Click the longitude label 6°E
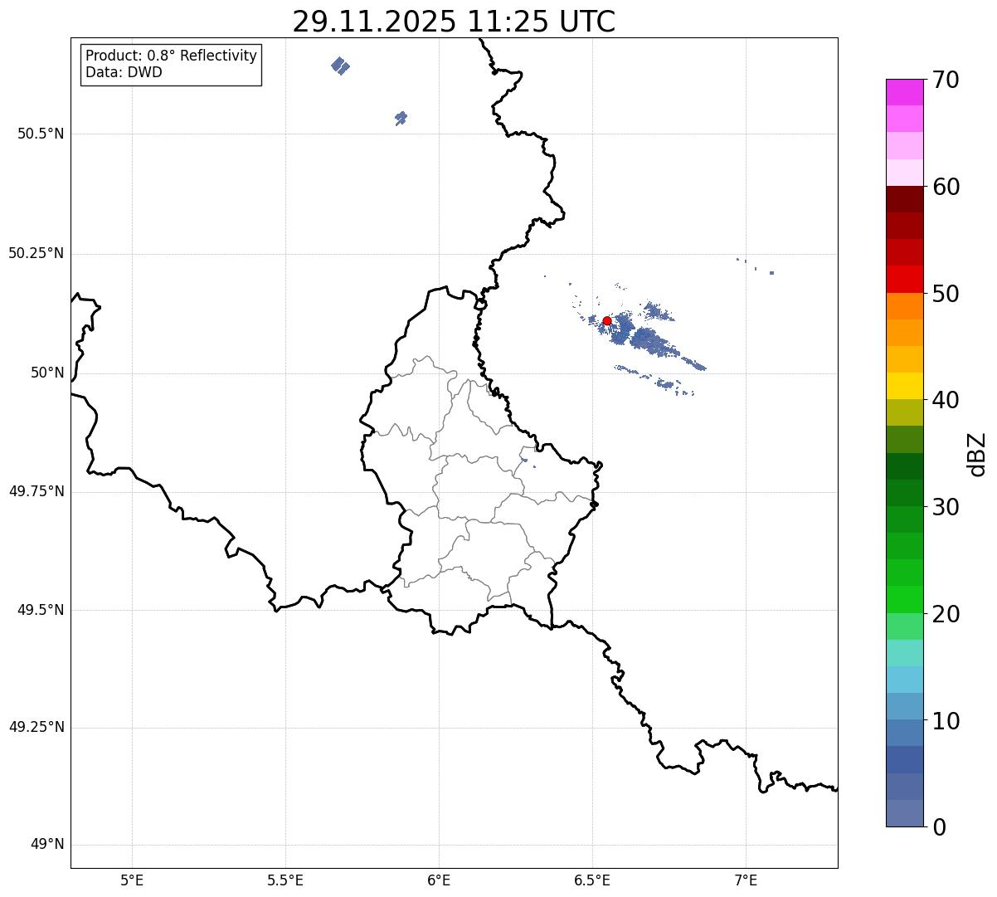The width and height of the screenshot is (997, 897). [439, 880]
